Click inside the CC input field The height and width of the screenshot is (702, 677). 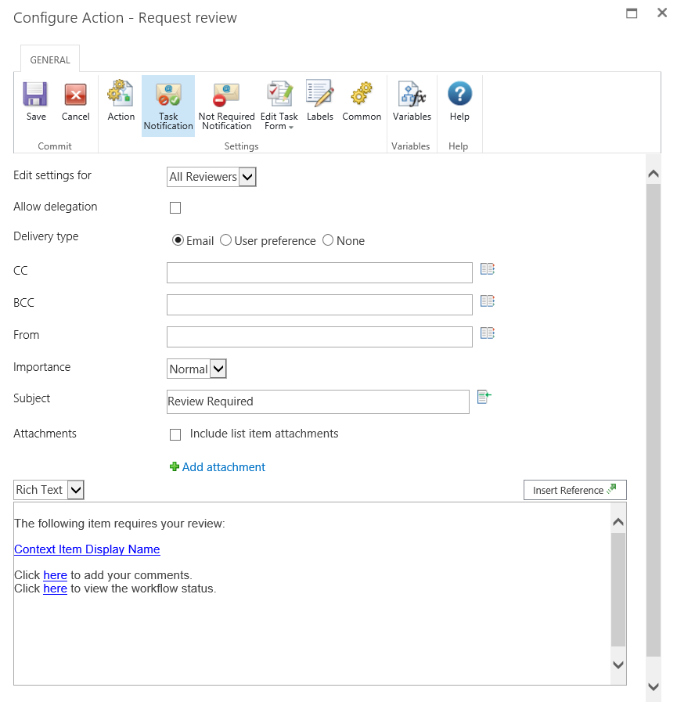[x=319, y=272]
